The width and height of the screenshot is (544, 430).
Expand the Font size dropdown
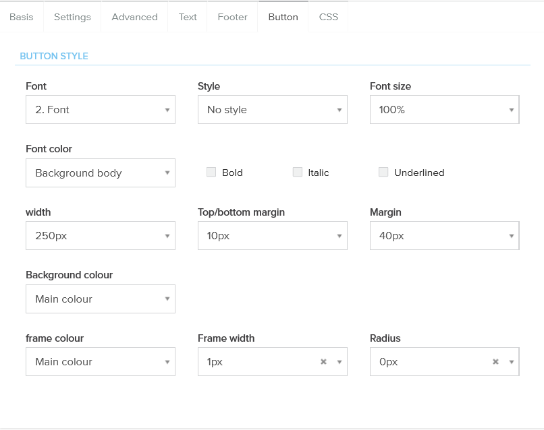[444, 110]
